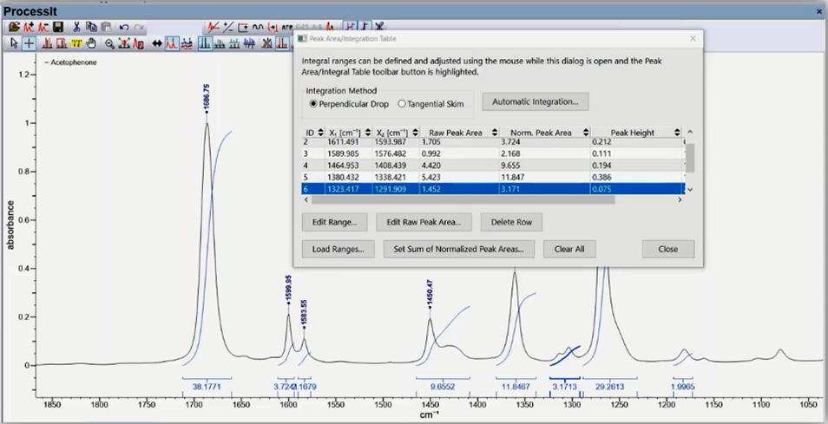Select table row starting 1589.985
This screenshot has width=828, height=424.
click(x=493, y=153)
